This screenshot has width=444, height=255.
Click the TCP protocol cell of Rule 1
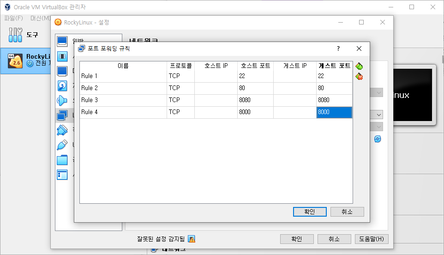(180, 76)
